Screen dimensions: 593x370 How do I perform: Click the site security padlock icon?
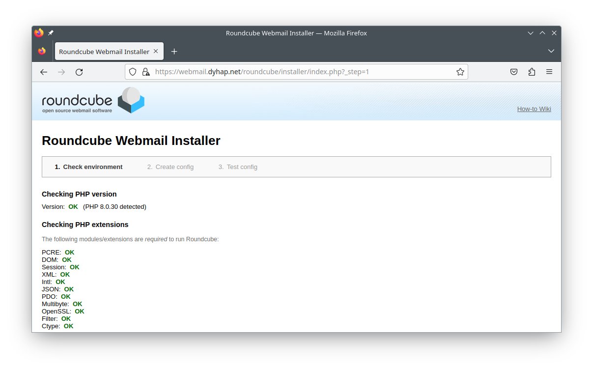(145, 72)
